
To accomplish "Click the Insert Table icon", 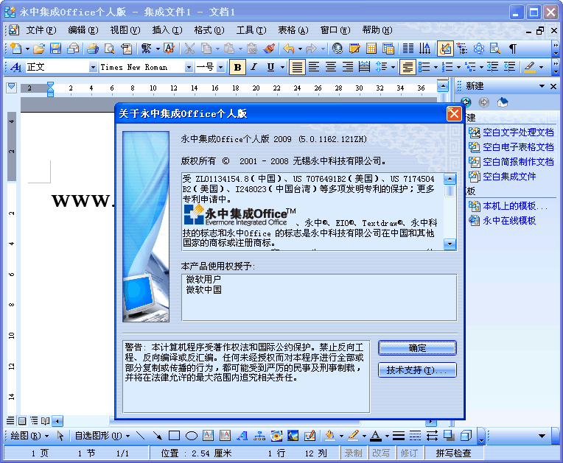I will point(371,48).
